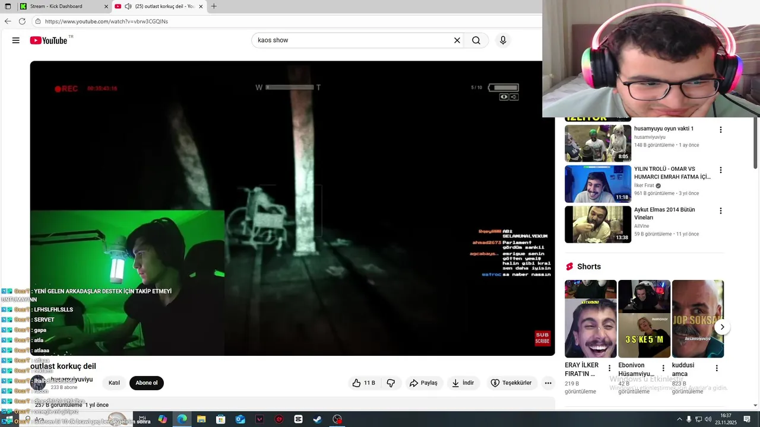Open options for 'Aykut Elmas 2014' video
Image resolution: width=760 pixels, height=427 pixels.
point(721,211)
